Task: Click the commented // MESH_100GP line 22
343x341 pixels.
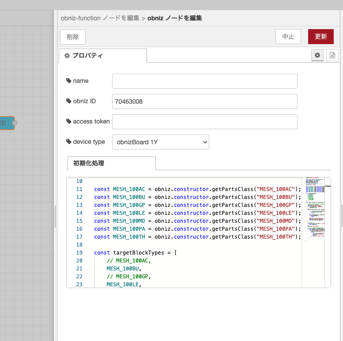Action: pyautogui.click(x=128, y=277)
